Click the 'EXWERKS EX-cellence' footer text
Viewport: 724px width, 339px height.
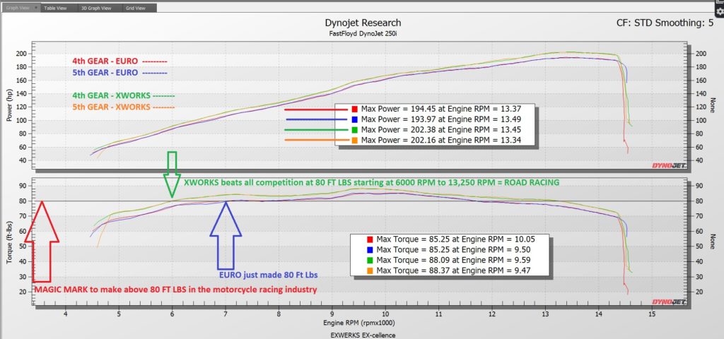(x=363, y=335)
